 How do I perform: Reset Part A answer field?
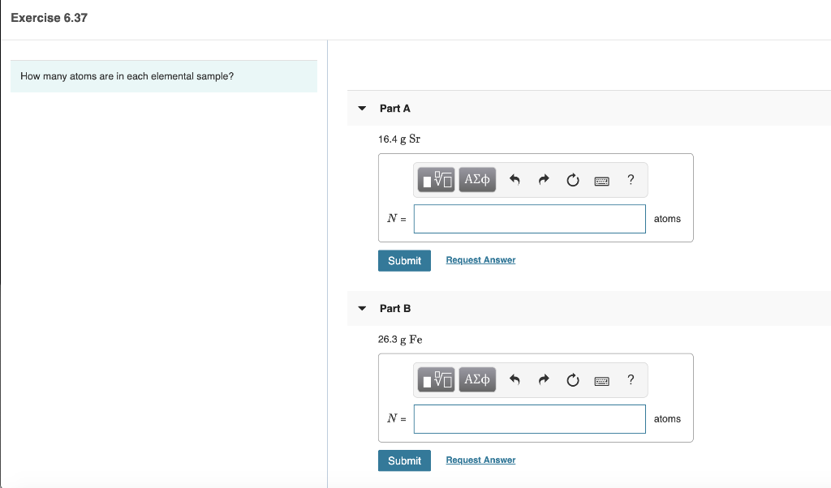click(x=573, y=180)
